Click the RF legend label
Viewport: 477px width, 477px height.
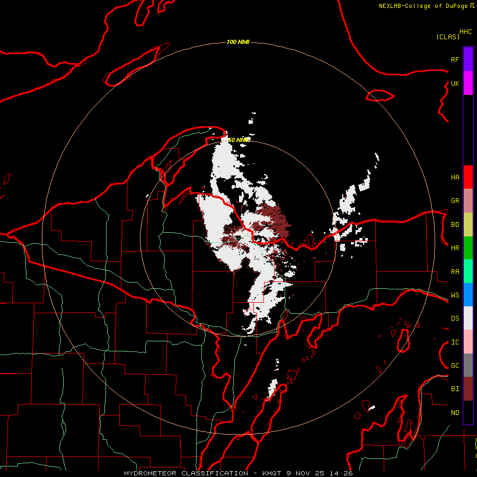tap(455, 59)
